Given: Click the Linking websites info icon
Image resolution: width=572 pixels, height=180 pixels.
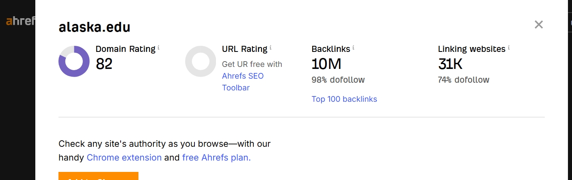Looking at the screenshot, I should pyautogui.click(x=509, y=48).
